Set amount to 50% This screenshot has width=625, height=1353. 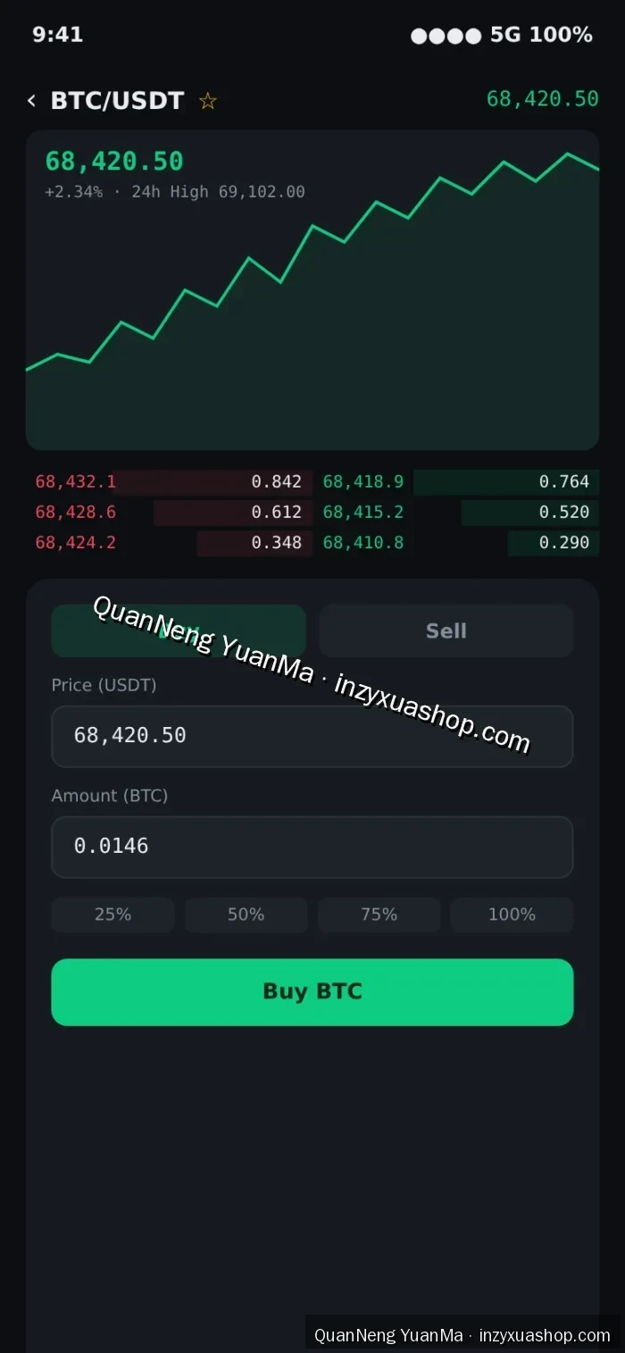(x=246, y=915)
